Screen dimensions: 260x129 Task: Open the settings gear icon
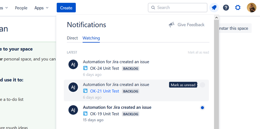pos(238,8)
